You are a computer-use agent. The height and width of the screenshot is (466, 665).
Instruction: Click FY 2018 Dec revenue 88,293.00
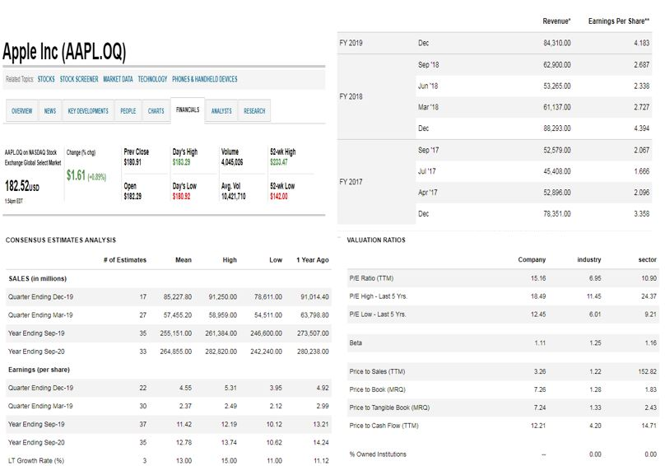pyautogui.click(x=557, y=128)
